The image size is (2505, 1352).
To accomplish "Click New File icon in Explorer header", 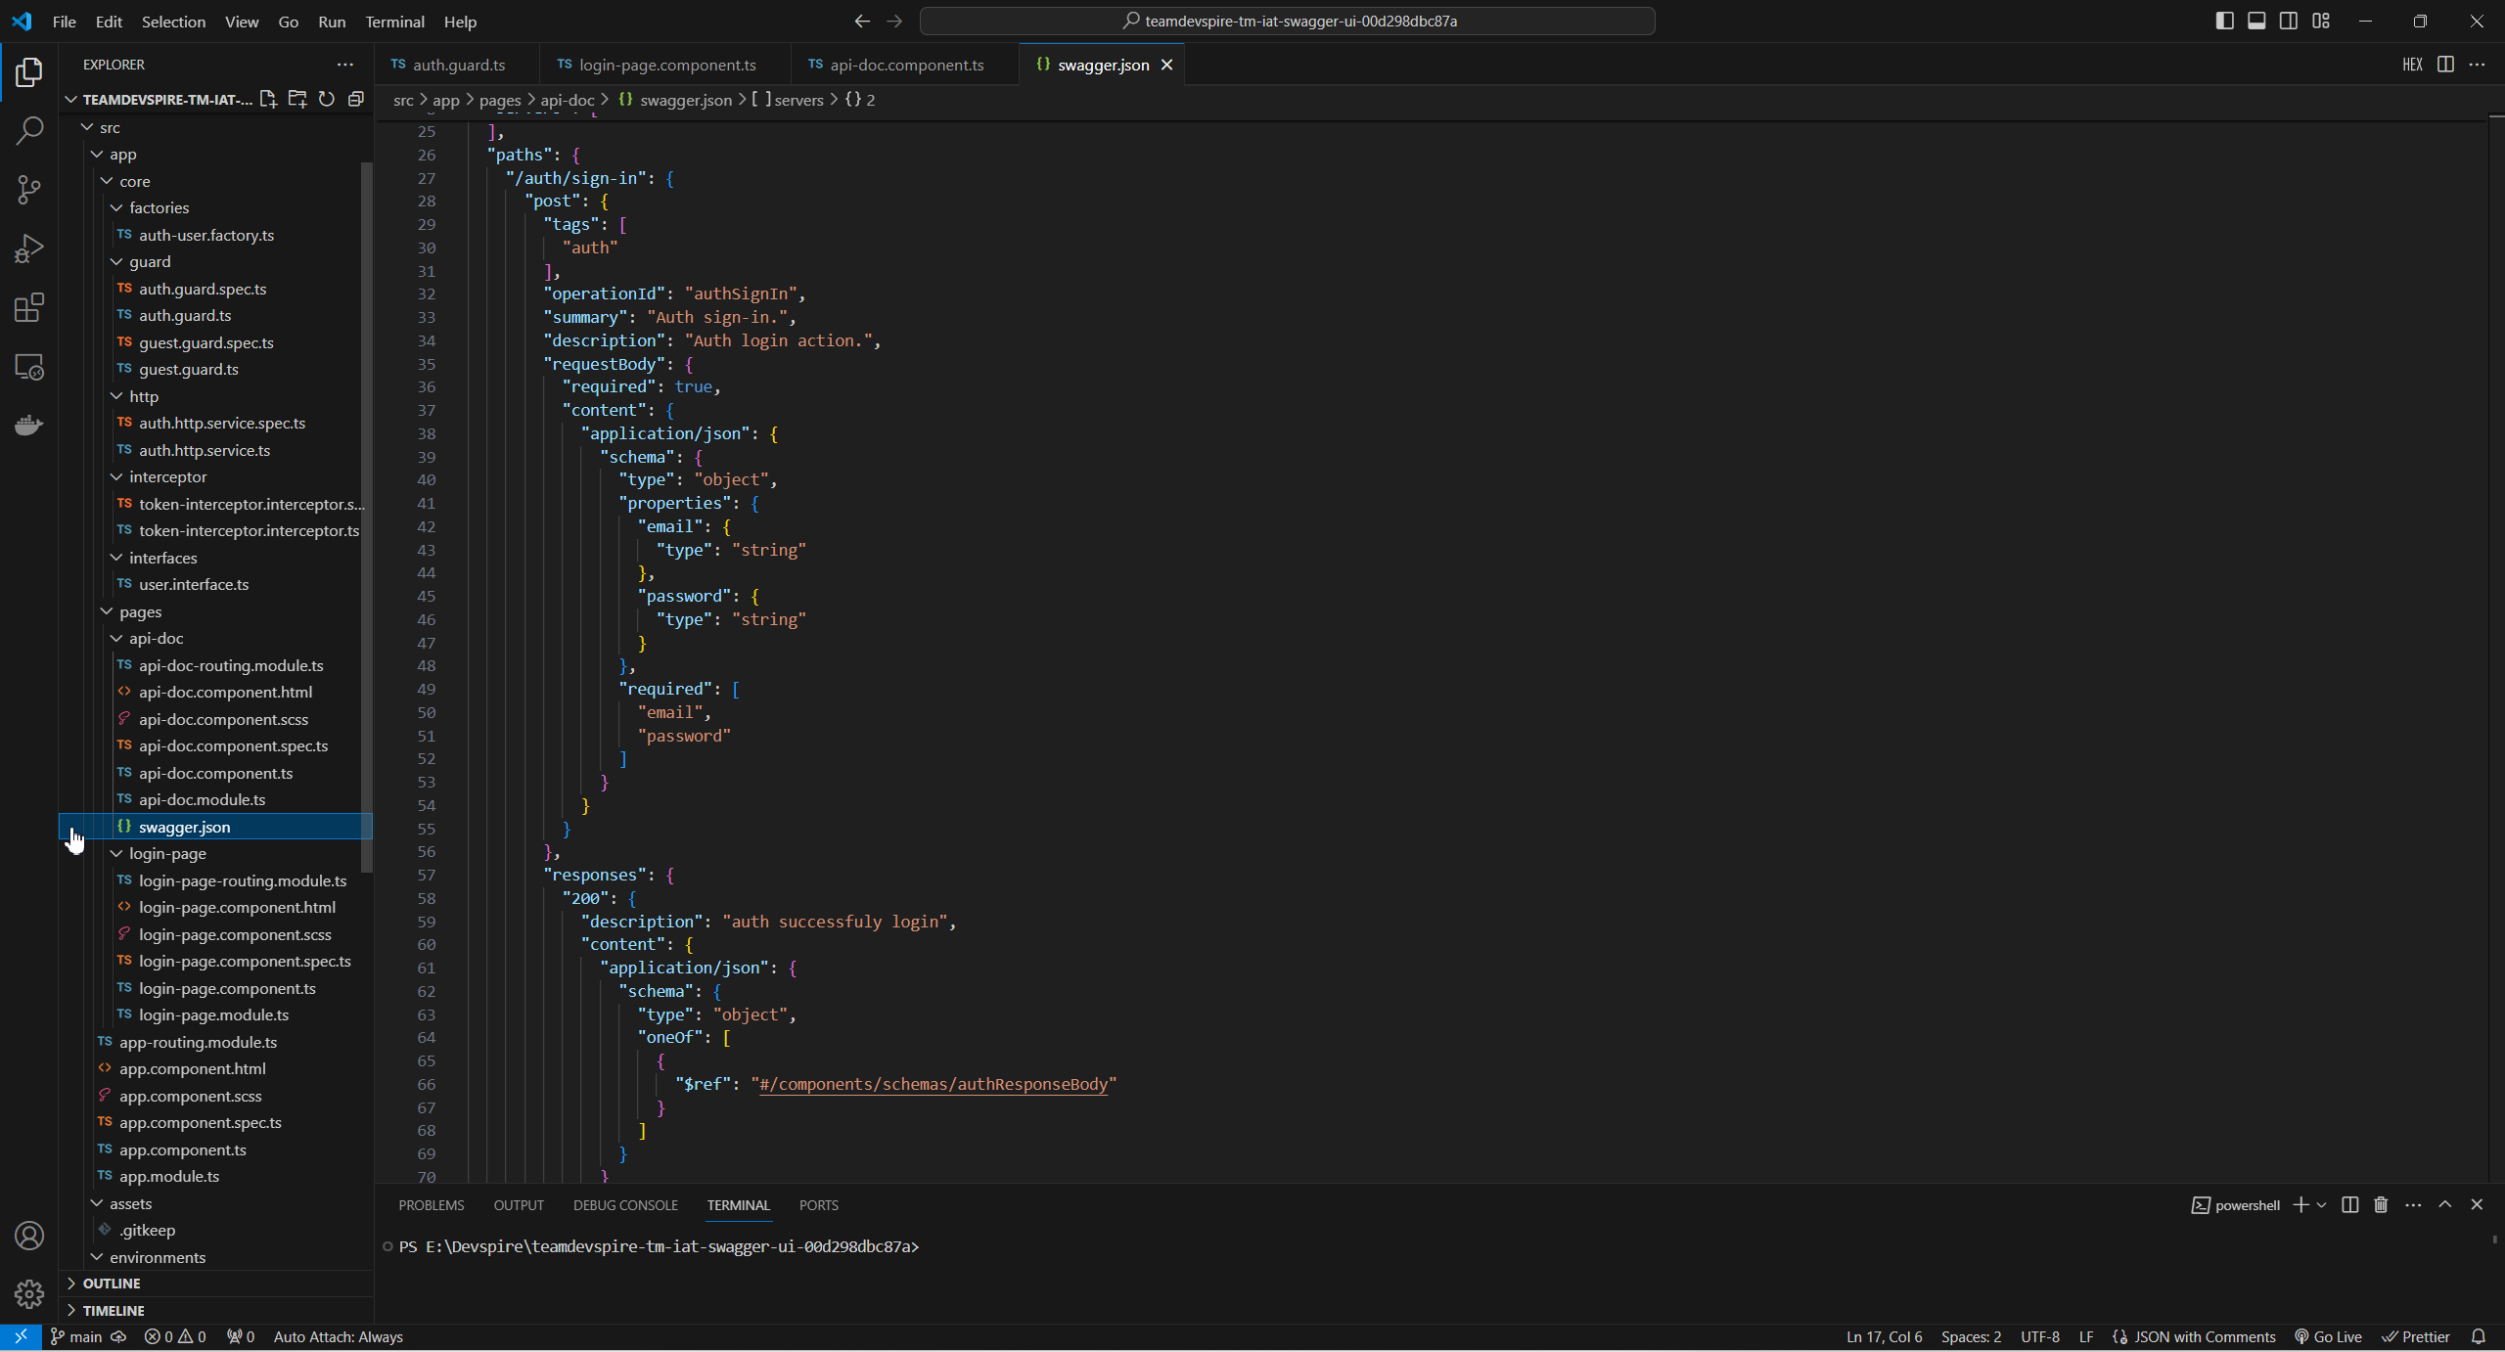I will click(x=268, y=99).
